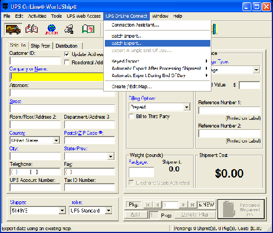
Task: Enable the Bill to Third Party checkbox
Action: [x=132, y=116]
